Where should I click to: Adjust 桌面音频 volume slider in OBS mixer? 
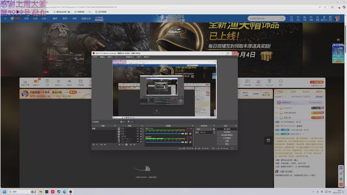165,142
